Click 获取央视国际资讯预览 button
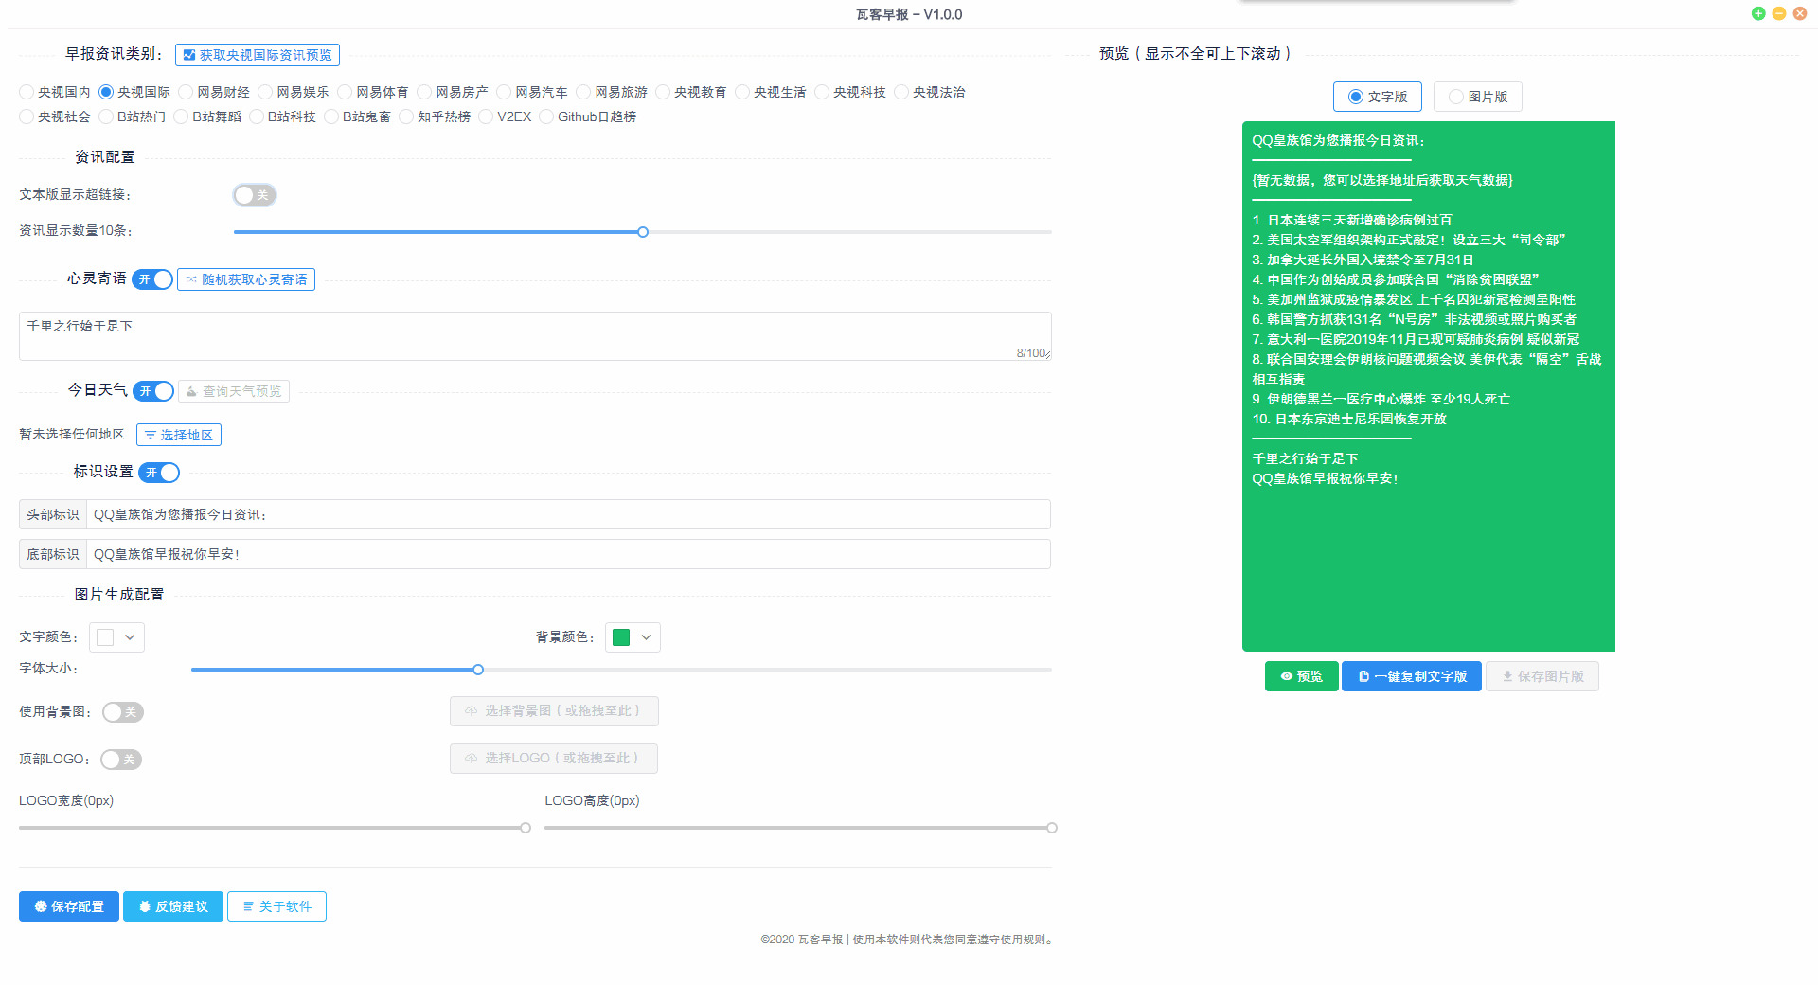Image resolution: width=1818 pixels, height=985 pixels. (x=258, y=55)
